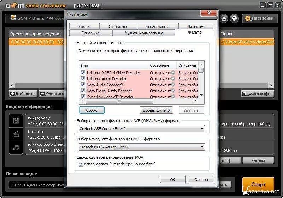Click the Wildlife.wmv file name text
This screenshot has width=283, height=198.
point(39,118)
